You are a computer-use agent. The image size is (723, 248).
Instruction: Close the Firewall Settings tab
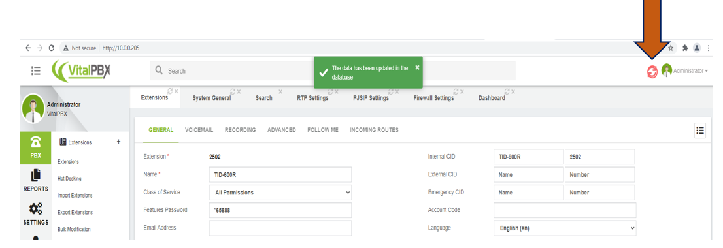click(x=462, y=91)
